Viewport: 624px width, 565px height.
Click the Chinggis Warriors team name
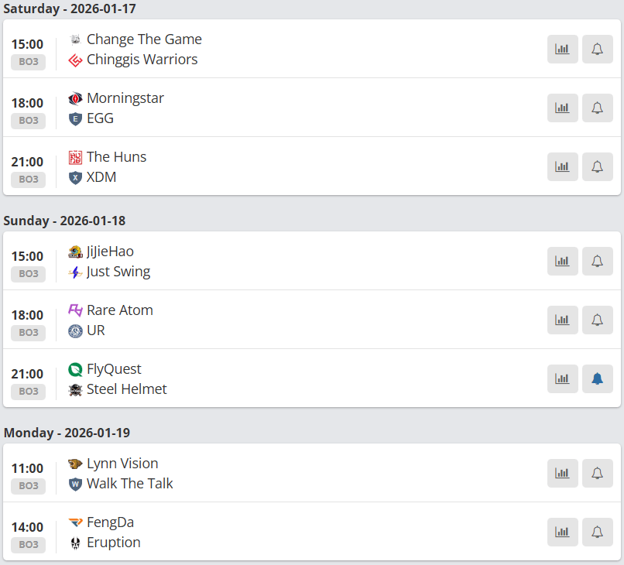click(x=142, y=60)
